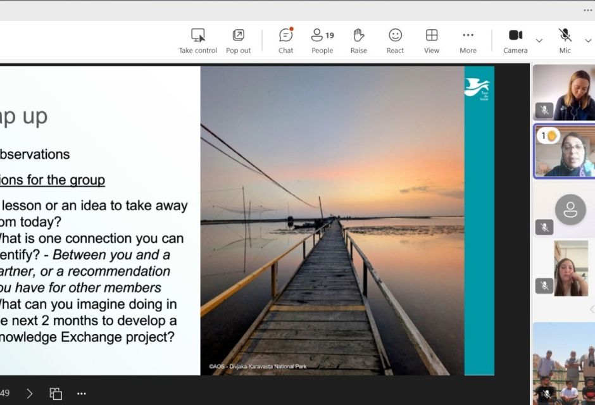The height and width of the screenshot is (405, 595).
Task: Open the meeting Chat panel
Action: pos(285,40)
